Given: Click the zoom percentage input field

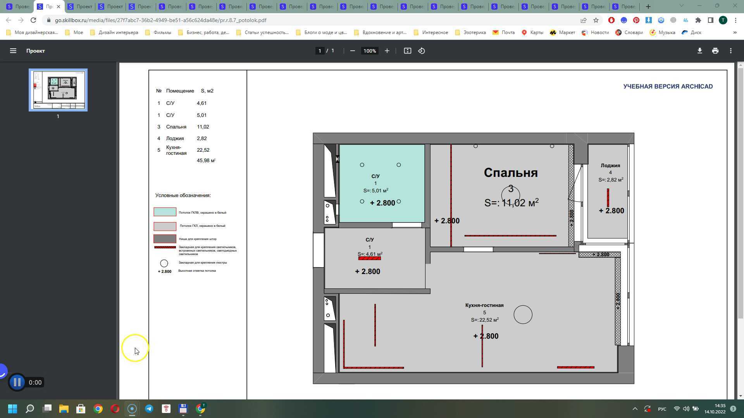Looking at the screenshot, I should coord(370,51).
